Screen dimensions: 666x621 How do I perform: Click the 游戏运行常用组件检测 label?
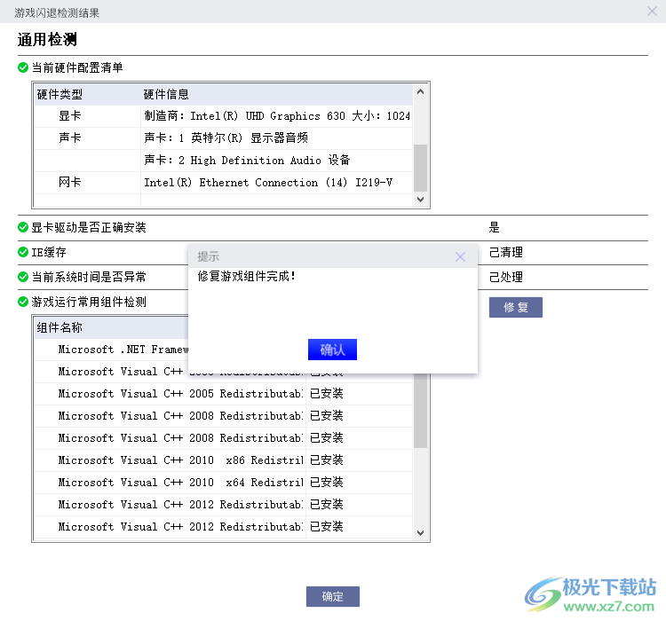(89, 302)
